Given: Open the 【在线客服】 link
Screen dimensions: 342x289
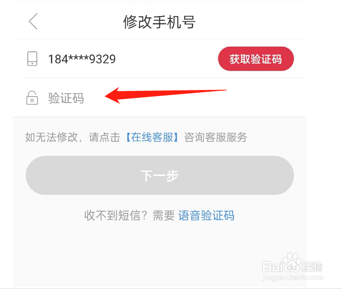Looking at the screenshot, I should (152, 137).
